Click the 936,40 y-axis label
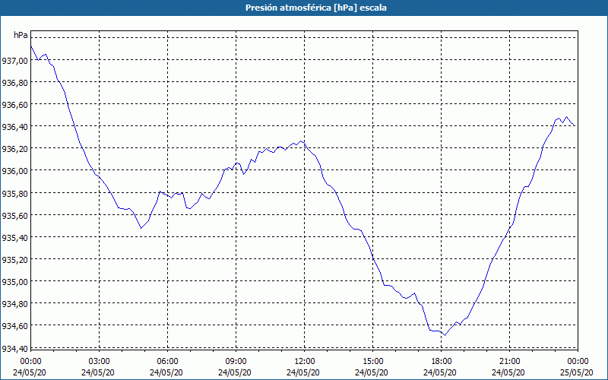This screenshot has height=380, width=608. pos(14,127)
